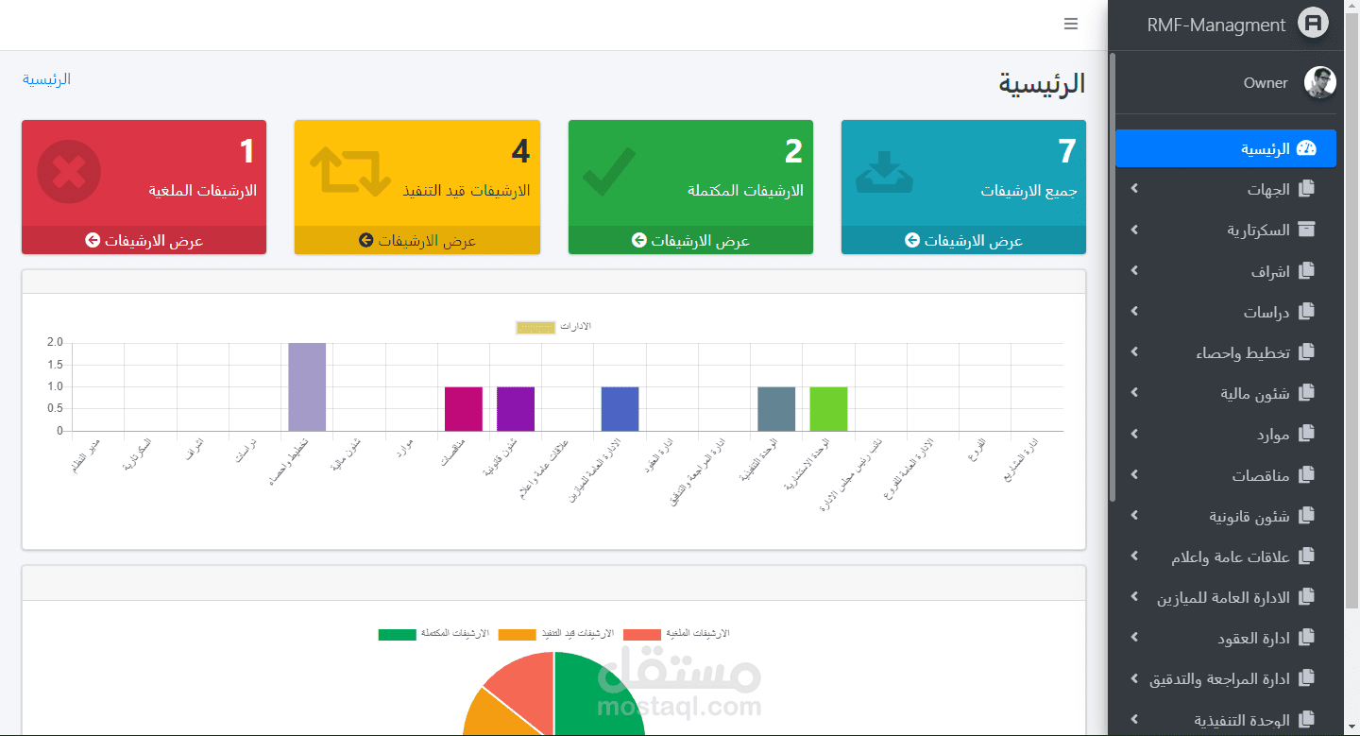Click the archive box icon next to السكرتارية

click(1307, 230)
